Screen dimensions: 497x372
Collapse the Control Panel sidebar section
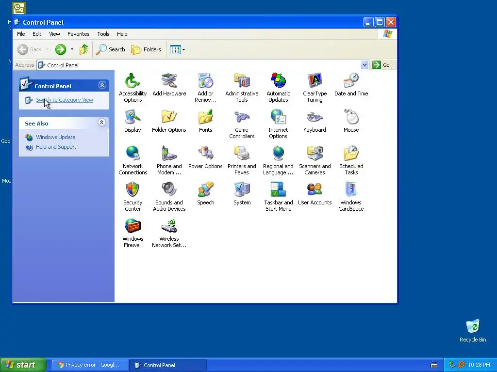click(x=102, y=85)
